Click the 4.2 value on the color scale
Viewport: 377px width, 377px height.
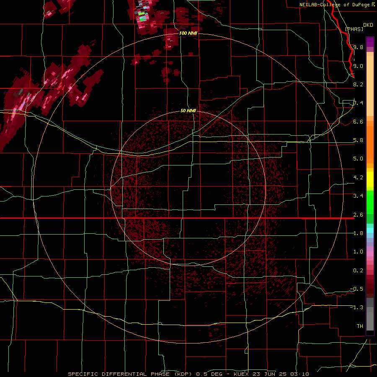coord(358,178)
